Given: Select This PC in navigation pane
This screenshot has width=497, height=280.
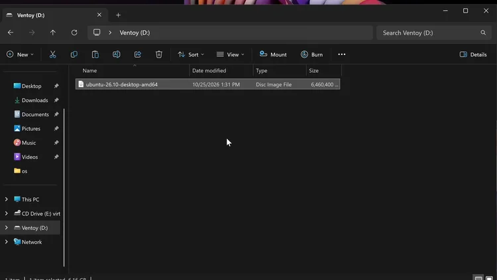Looking at the screenshot, I should [x=30, y=199].
